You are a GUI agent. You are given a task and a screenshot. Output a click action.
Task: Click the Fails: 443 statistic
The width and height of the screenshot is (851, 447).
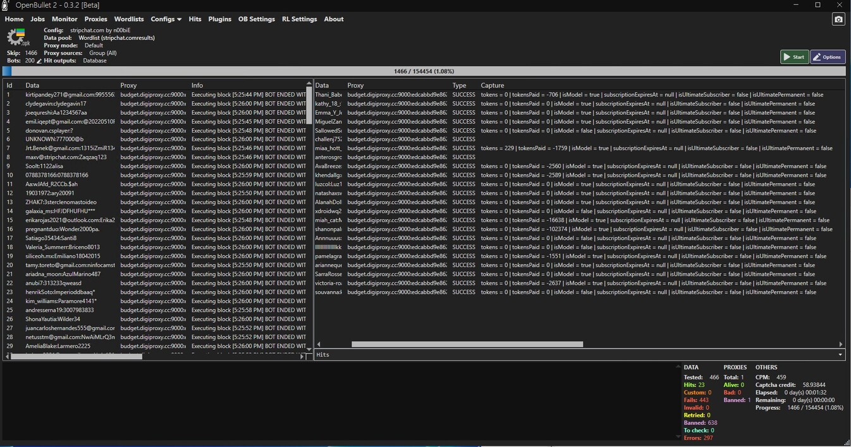(696, 400)
